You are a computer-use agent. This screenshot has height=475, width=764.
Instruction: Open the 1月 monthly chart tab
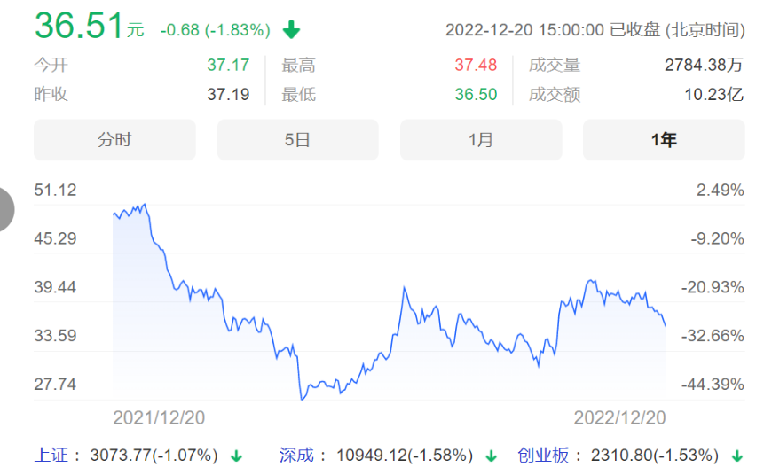point(481,140)
